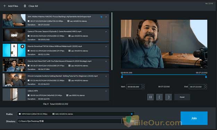Set trim start with the left bracket button
Screen dimensions: 217x130
coord(159,97)
